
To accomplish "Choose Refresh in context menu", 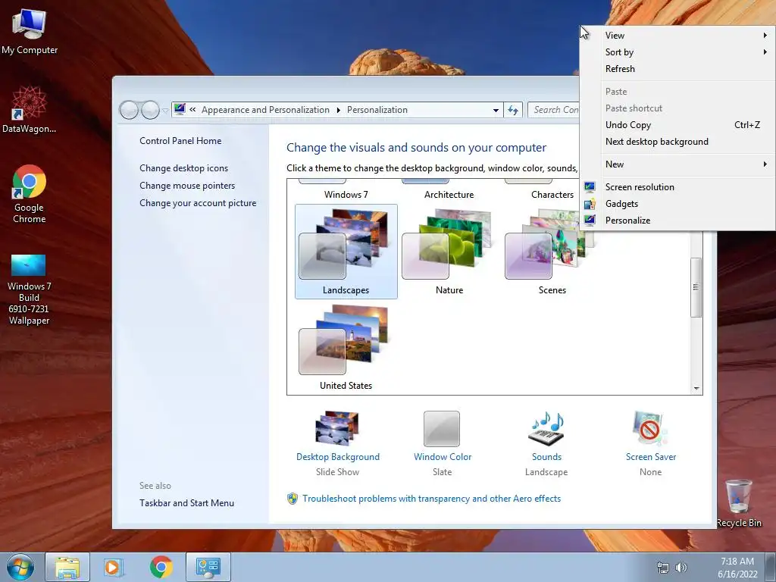I will 677,69.
